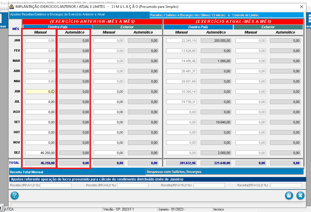Click status bar user tecnico
This screenshot has height=212, width=311.
(219, 209)
